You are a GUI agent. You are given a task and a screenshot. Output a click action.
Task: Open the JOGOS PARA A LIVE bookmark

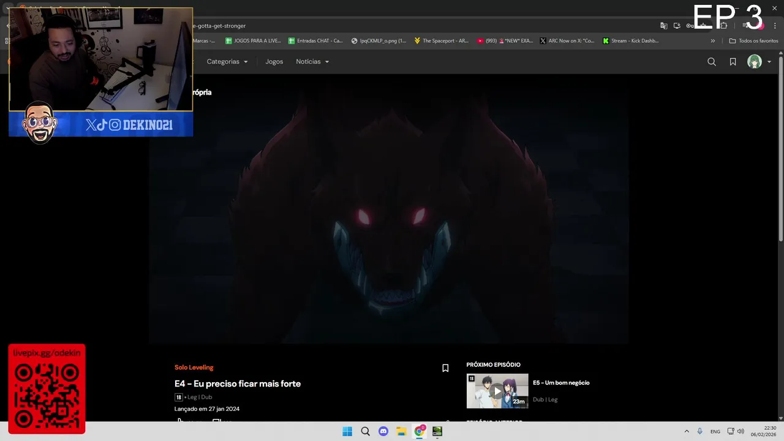click(x=253, y=41)
